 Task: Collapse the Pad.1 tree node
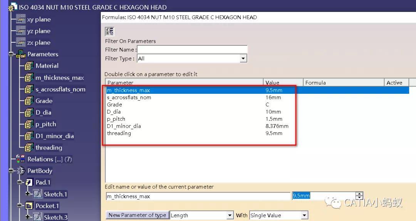(x=19, y=182)
